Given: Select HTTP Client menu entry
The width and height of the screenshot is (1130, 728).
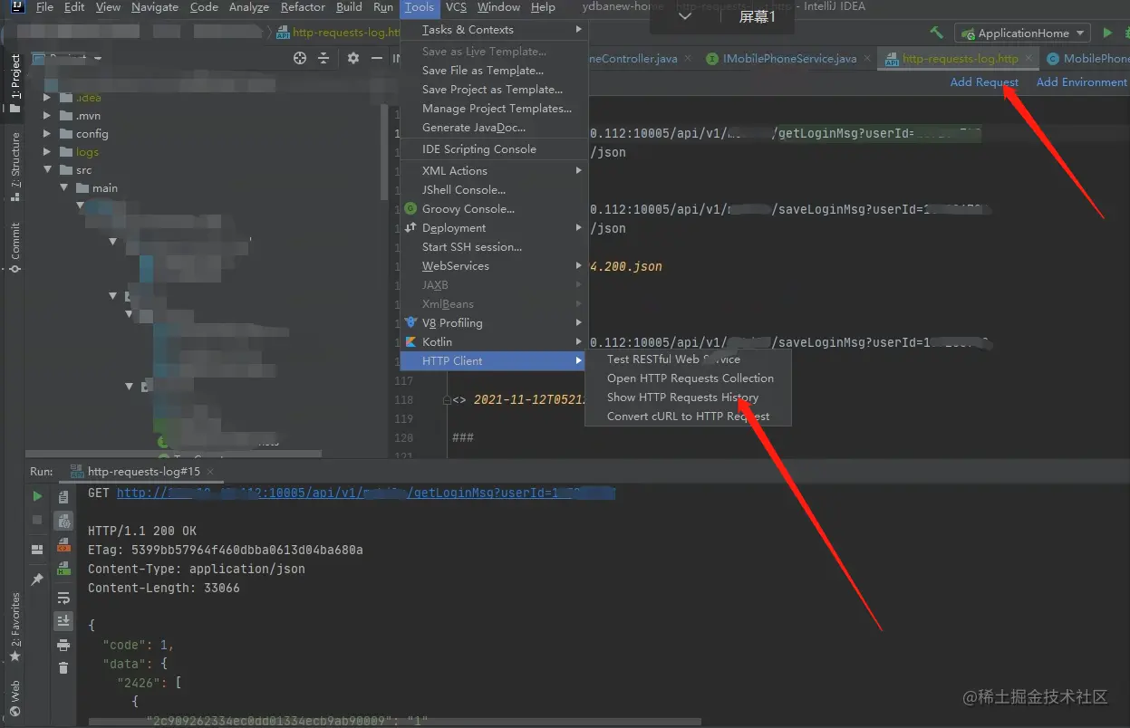Looking at the screenshot, I should click(494, 360).
